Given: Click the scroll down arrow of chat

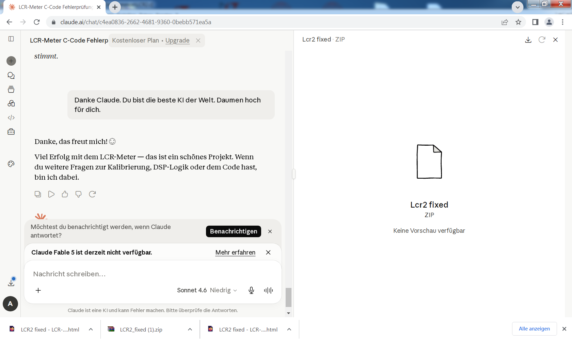Looking at the screenshot, I should click(288, 313).
